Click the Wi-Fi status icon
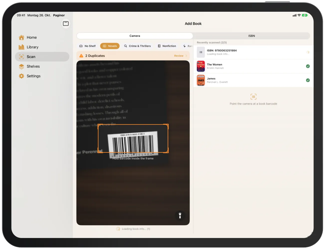This screenshot has height=249, width=325. pos(299,15)
